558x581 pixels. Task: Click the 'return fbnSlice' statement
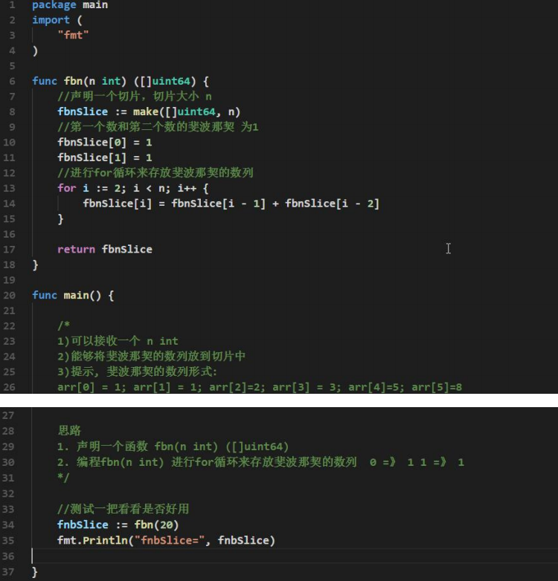105,250
